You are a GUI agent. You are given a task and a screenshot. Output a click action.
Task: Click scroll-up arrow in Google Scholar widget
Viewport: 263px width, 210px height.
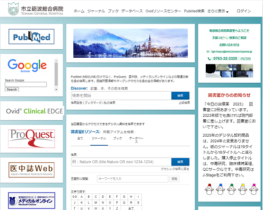pyautogui.click(x=56, y=61)
